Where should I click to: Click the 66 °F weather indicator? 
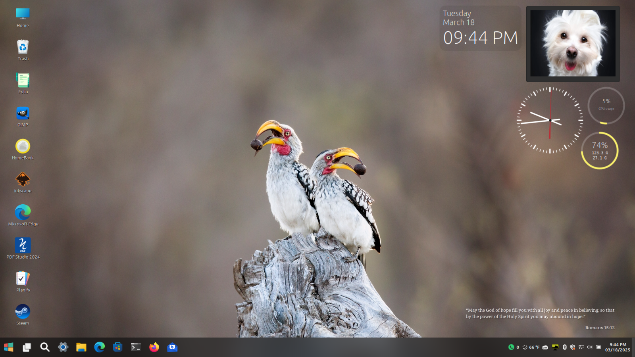tap(531, 347)
